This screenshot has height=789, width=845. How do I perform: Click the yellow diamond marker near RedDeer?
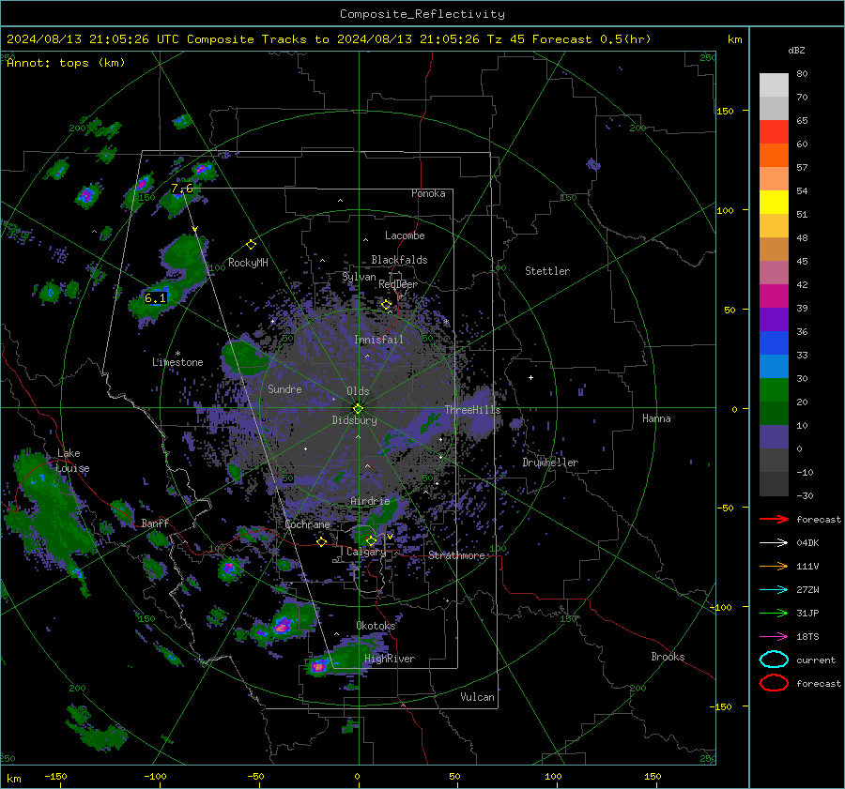pyautogui.click(x=387, y=305)
